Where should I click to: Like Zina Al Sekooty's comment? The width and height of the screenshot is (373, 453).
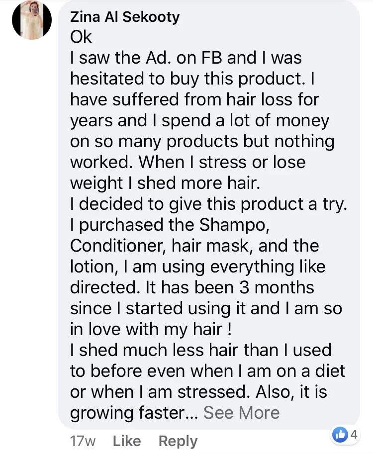(x=126, y=441)
